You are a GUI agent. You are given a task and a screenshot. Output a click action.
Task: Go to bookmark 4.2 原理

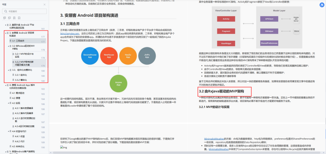click(x=16, y=98)
